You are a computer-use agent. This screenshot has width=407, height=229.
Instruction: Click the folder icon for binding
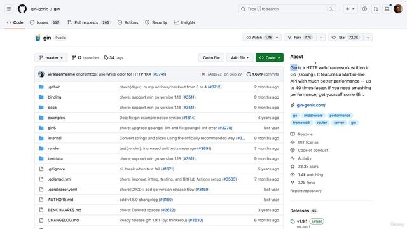[x=41, y=97]
